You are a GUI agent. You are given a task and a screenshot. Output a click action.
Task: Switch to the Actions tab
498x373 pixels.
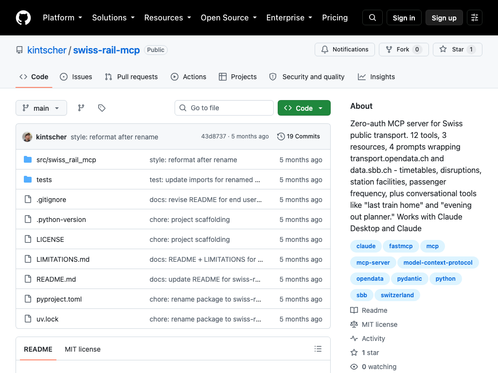pos(188,77)
